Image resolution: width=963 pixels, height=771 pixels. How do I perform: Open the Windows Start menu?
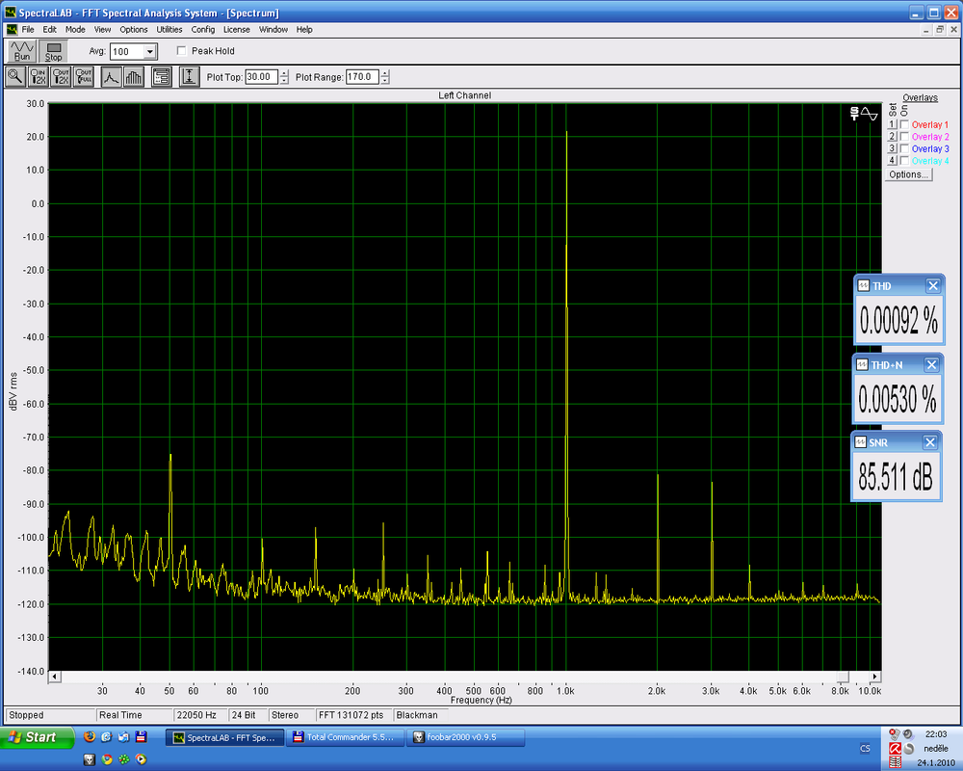37,737
